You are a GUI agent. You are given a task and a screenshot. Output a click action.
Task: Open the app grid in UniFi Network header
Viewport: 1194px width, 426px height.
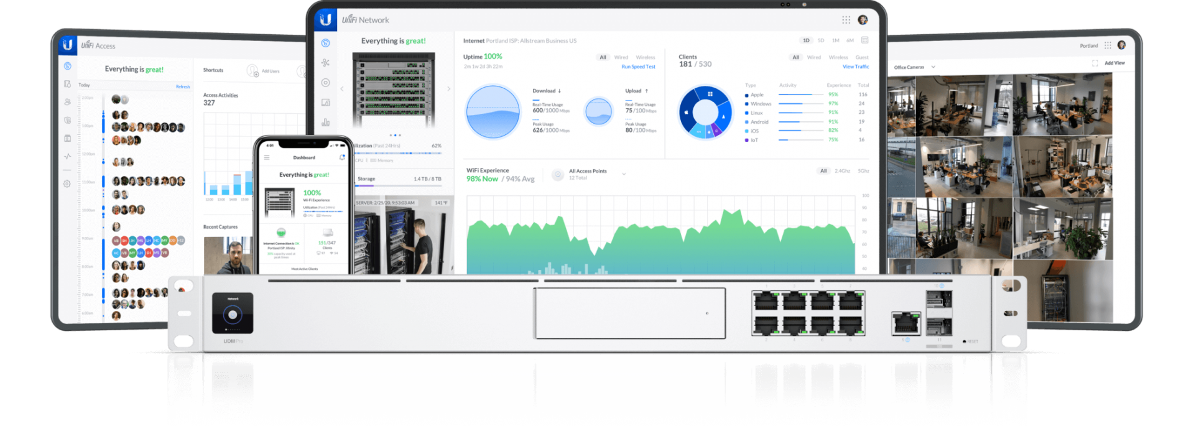click(846, 20)
